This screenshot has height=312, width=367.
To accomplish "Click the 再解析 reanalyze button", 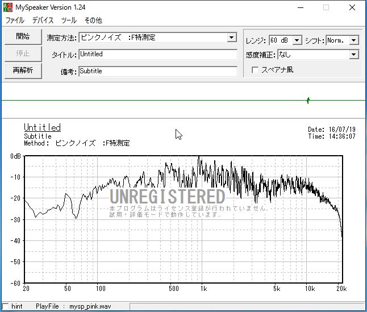I will click(23, 70).
